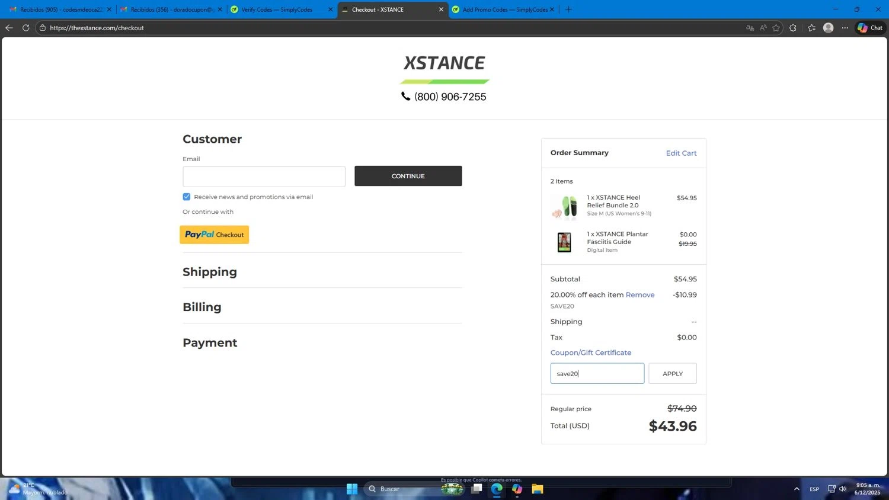Image resolution: width=889 pixels, height=500 pixels.
Task: Focus the coupon code input field
Action: 597,373
